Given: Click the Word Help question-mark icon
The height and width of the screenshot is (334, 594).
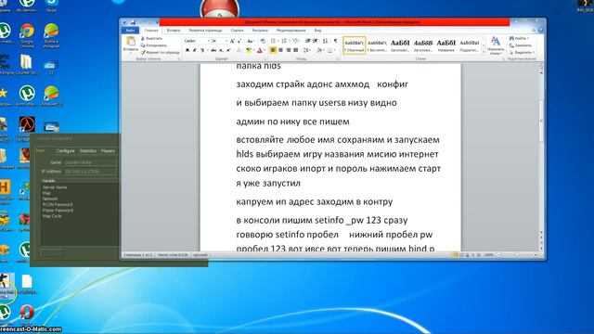Looking at the screenshot, I should pyautogui.click(x=540, y=30).
